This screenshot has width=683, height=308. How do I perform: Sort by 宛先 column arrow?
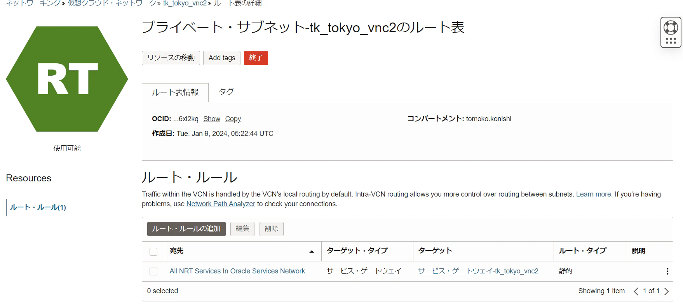pyautogui.click(x=312, y=252)
